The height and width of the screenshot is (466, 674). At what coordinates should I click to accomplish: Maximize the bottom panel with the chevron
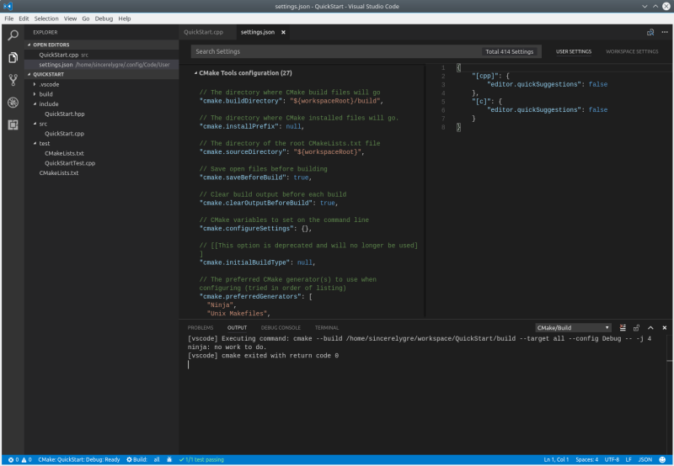(x=650, y=328)
